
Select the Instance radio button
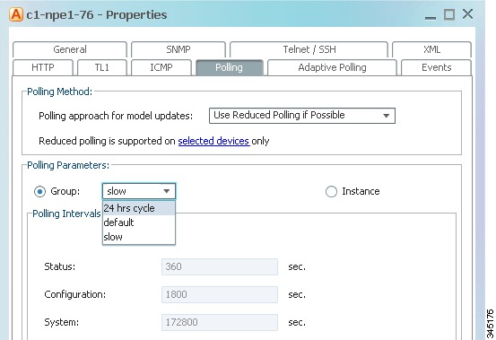click(x=331, y=191)
